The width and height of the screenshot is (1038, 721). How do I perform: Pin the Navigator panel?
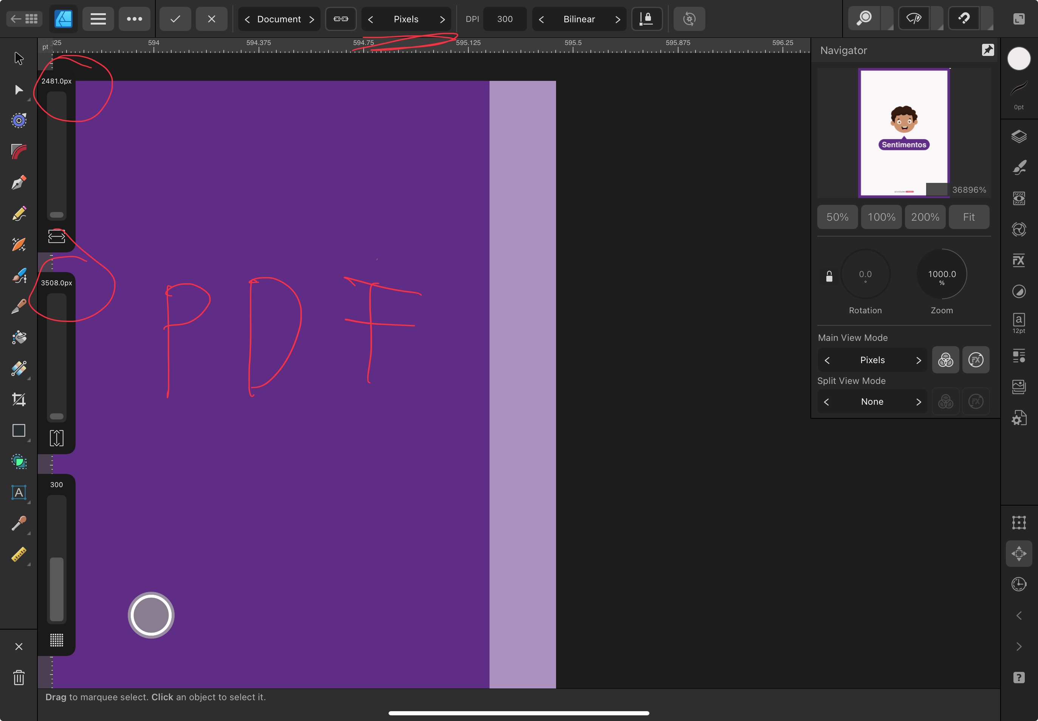[988, 50]
